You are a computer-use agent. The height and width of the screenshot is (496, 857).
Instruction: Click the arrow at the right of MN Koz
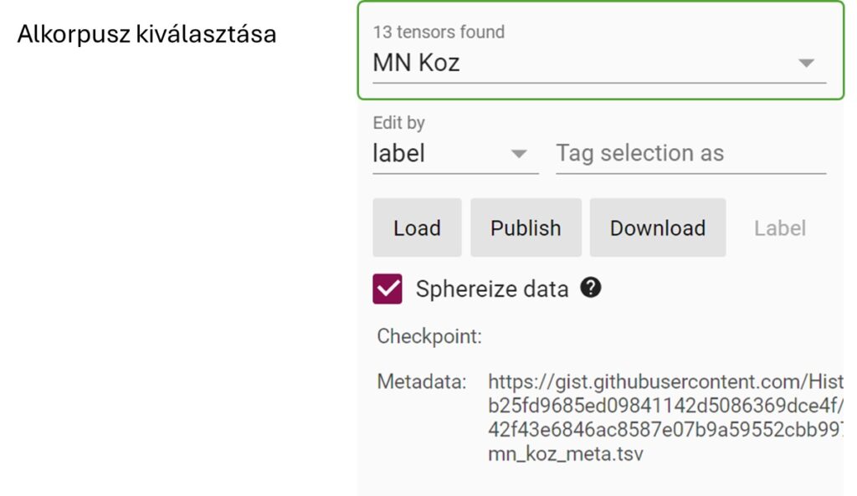tap(806, 63)
